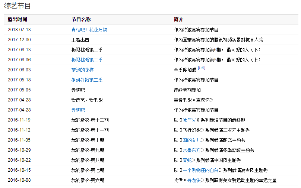
Task: Click the 王者出击 program name cell
Action: [x=80, y=40]
